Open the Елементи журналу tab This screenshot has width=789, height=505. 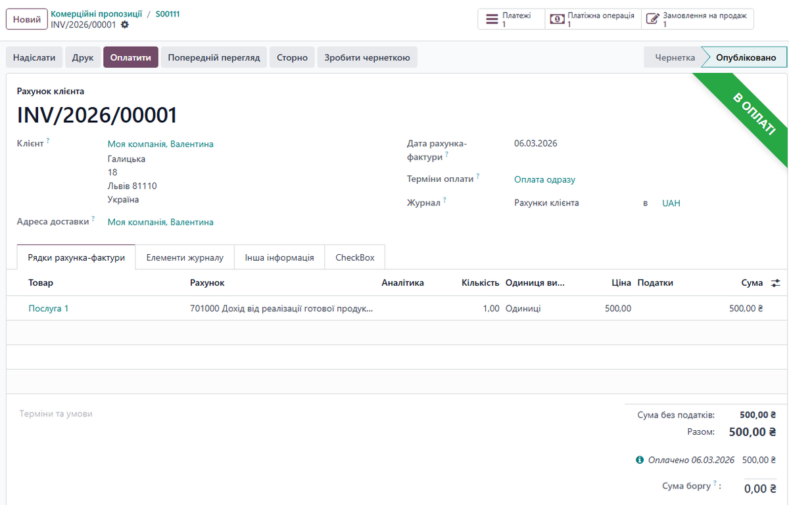pyautogui.click(x=185, y=257)
